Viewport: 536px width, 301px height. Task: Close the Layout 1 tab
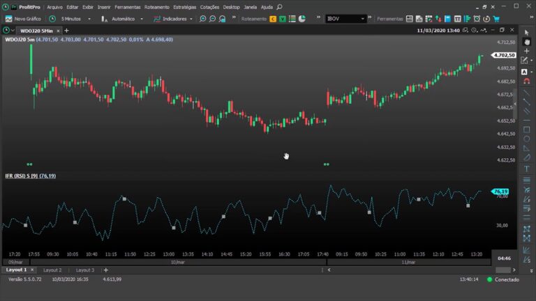pyautogui.click(x=32, y=270)
